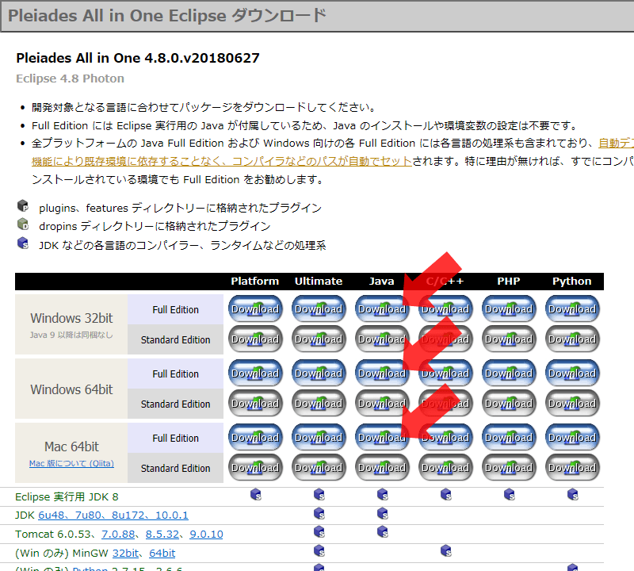The image size is (634, 571).
Task: Download Mac 64bit Standard Edition PHP package
Action: click(509, 467)
